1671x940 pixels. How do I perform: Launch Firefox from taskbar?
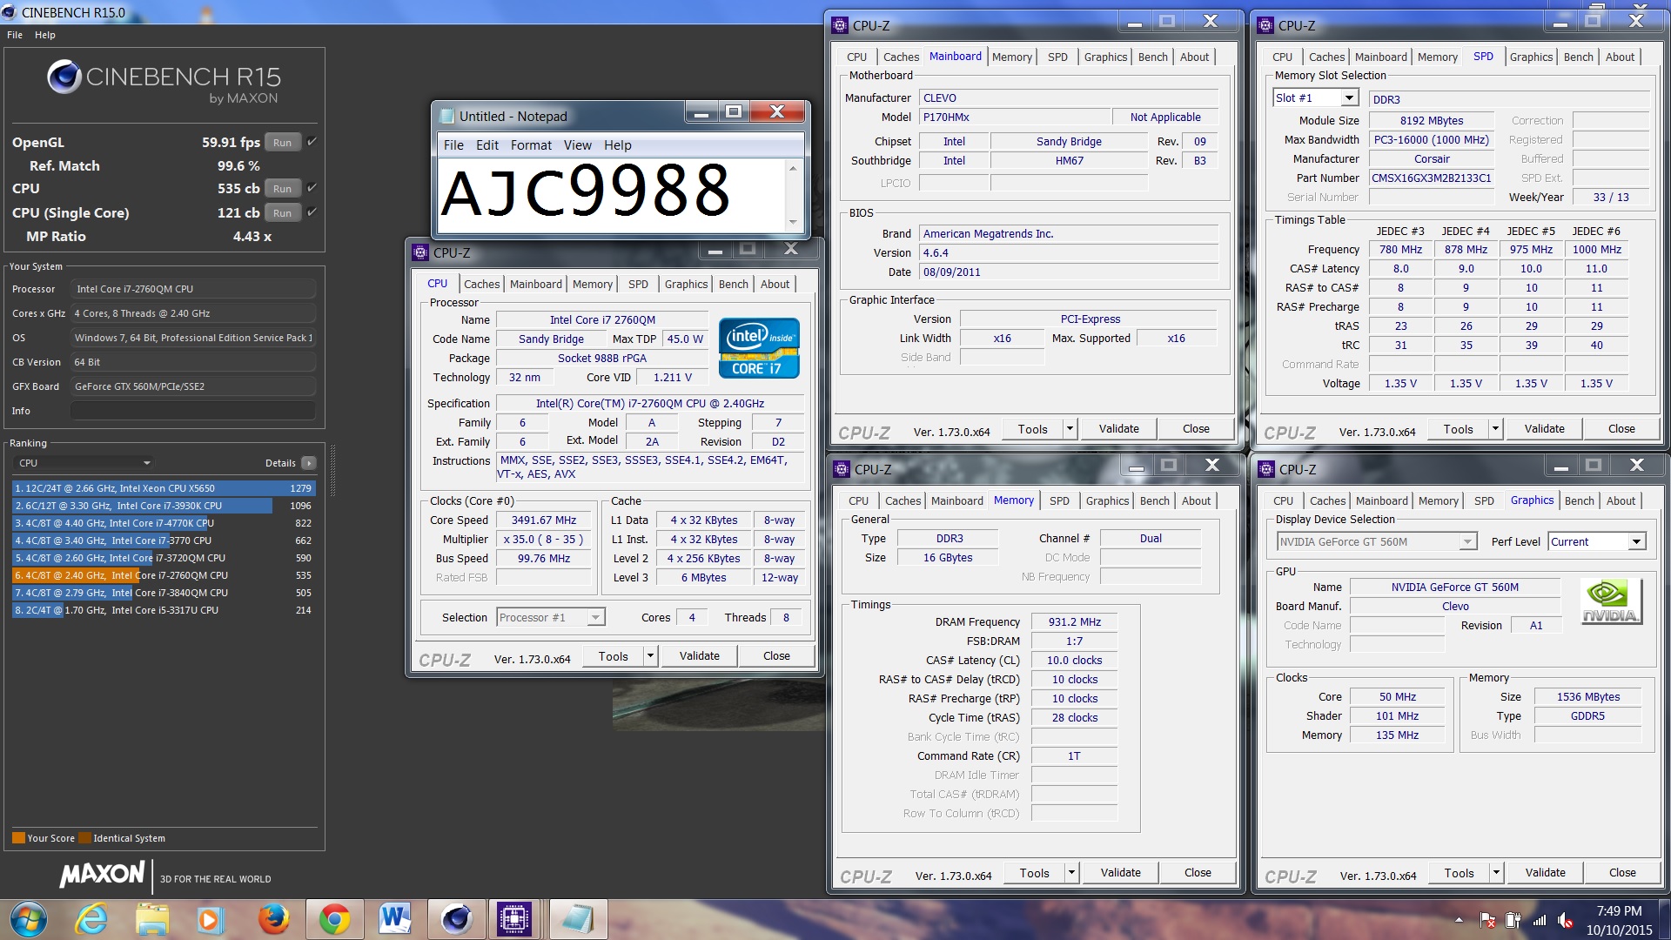pyautogui.click(x=273, y=919)
